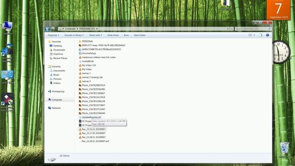Open Pictures library in sidebar
This screenshot has height=166, width=295.
[57, 79]
